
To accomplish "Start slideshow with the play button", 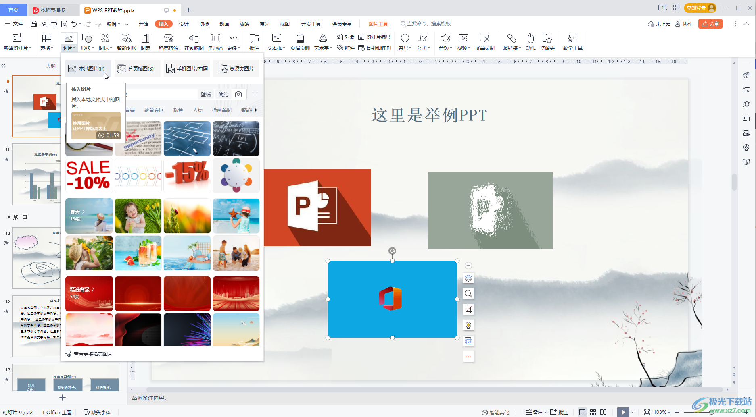I will pyautogui.click(x=623, y=412).
